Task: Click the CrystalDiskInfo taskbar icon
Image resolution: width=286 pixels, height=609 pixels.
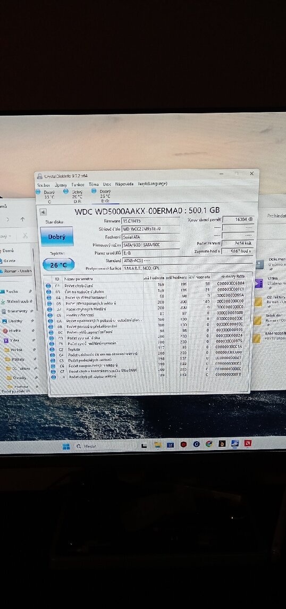Action: tap(235, 443)
